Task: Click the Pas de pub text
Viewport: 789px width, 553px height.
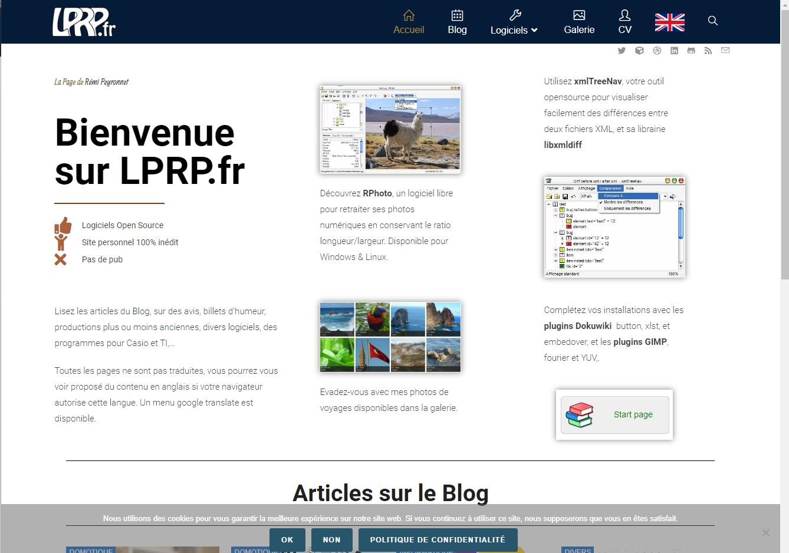Action: pos(102,259)
